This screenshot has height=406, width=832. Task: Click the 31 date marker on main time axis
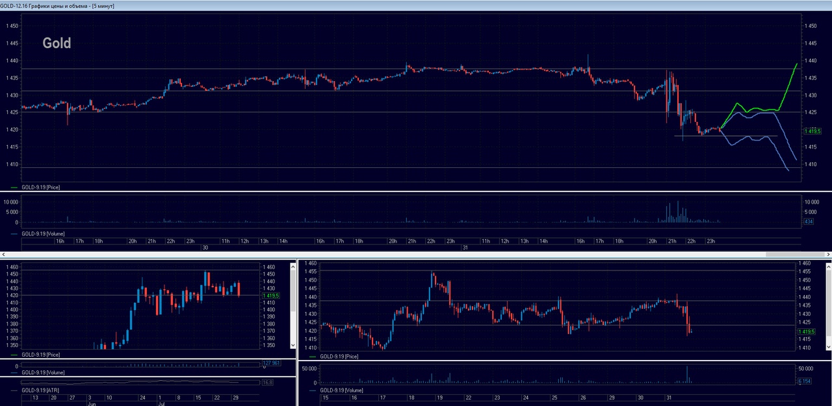point(465,248)
